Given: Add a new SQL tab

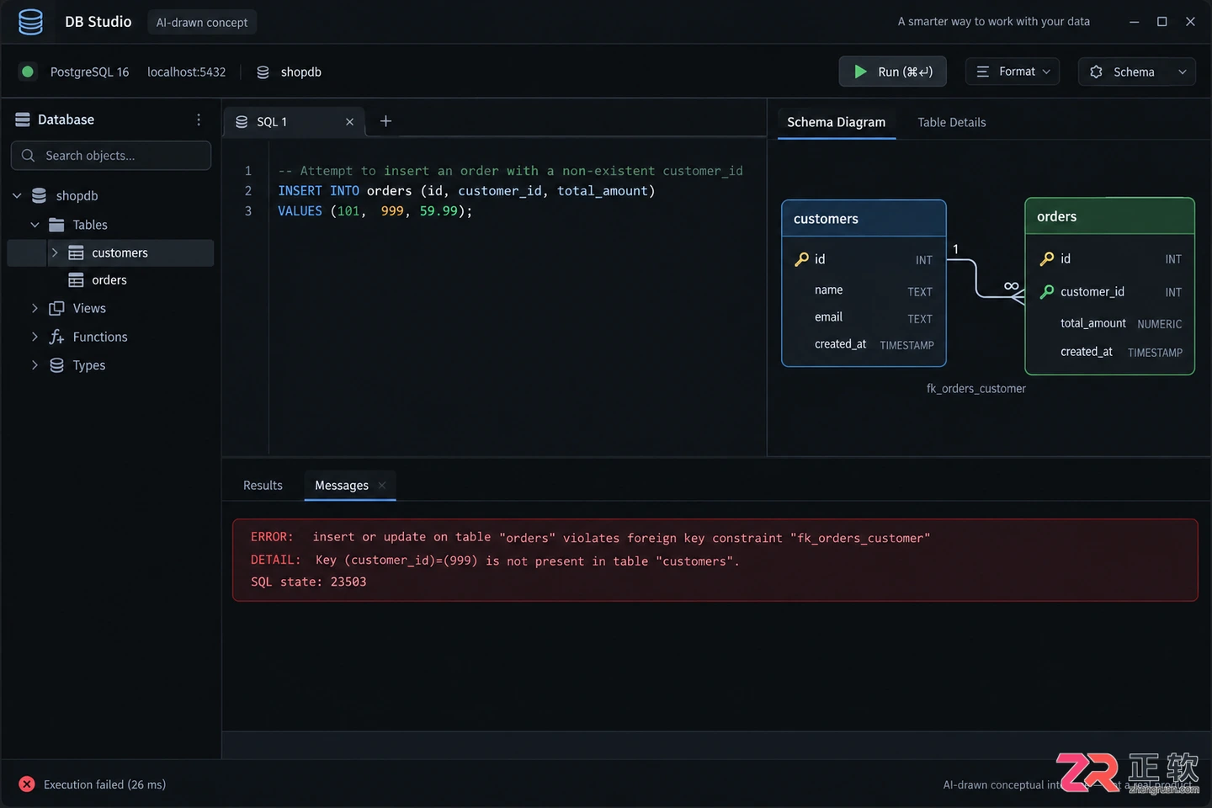Looking at the screenshot, I should point(385,121).
